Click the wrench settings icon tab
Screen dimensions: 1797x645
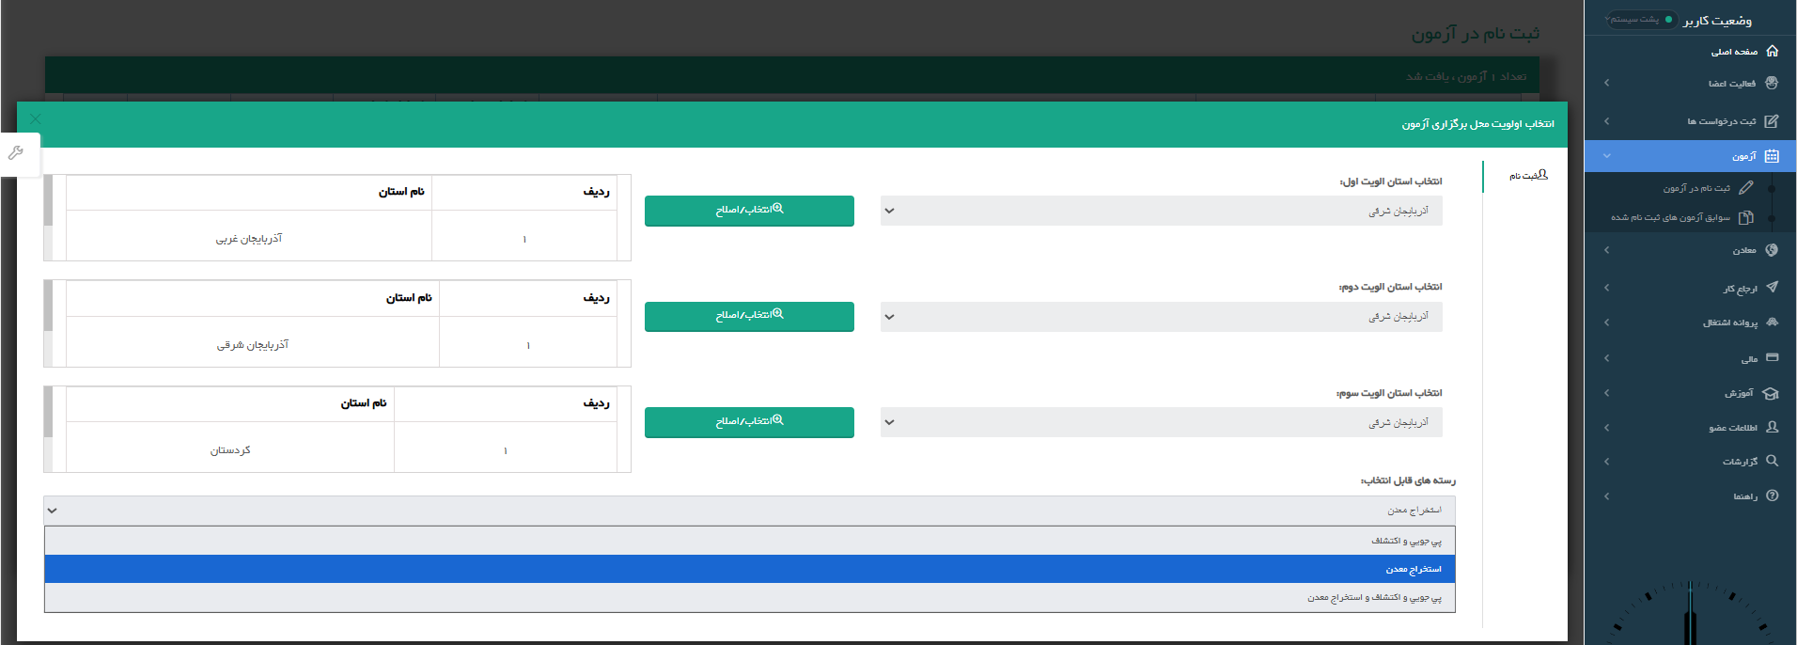(16, 153)
